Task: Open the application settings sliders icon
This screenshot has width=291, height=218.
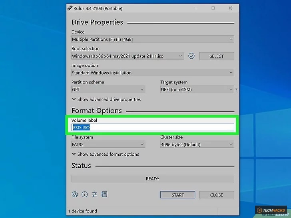Action: [94, 194]
